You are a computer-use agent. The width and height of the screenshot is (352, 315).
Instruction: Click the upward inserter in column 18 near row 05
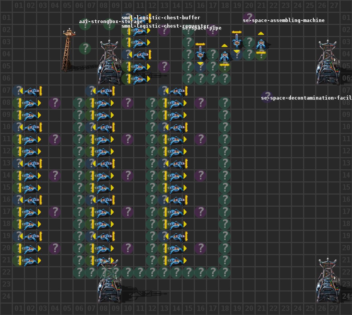pyautogui.click(x=225, y=55)
